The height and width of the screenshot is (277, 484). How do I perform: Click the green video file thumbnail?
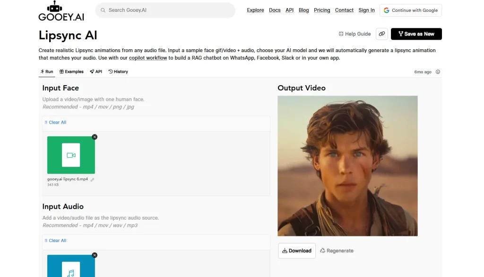tap(71, 155)
